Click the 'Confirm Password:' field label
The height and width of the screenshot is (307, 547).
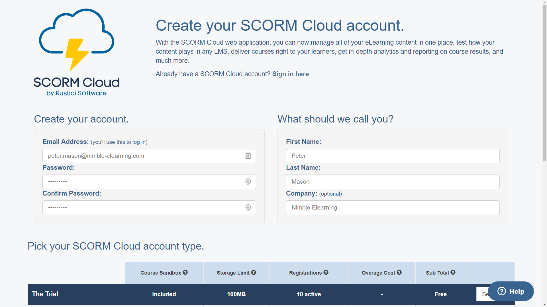point(72,193)
